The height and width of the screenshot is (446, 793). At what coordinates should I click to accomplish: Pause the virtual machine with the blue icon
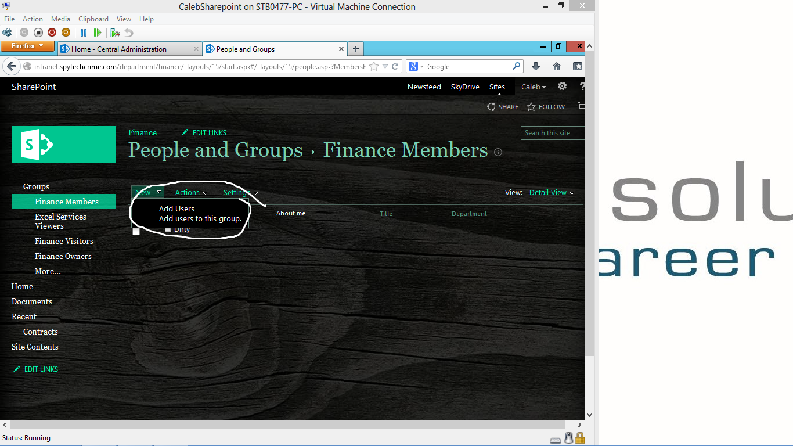tap(84, 33)
